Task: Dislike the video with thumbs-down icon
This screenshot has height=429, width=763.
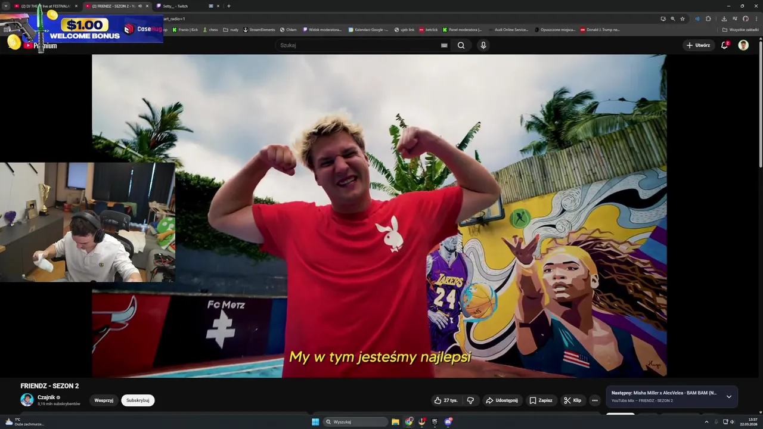Action: [x=470, y=400]
